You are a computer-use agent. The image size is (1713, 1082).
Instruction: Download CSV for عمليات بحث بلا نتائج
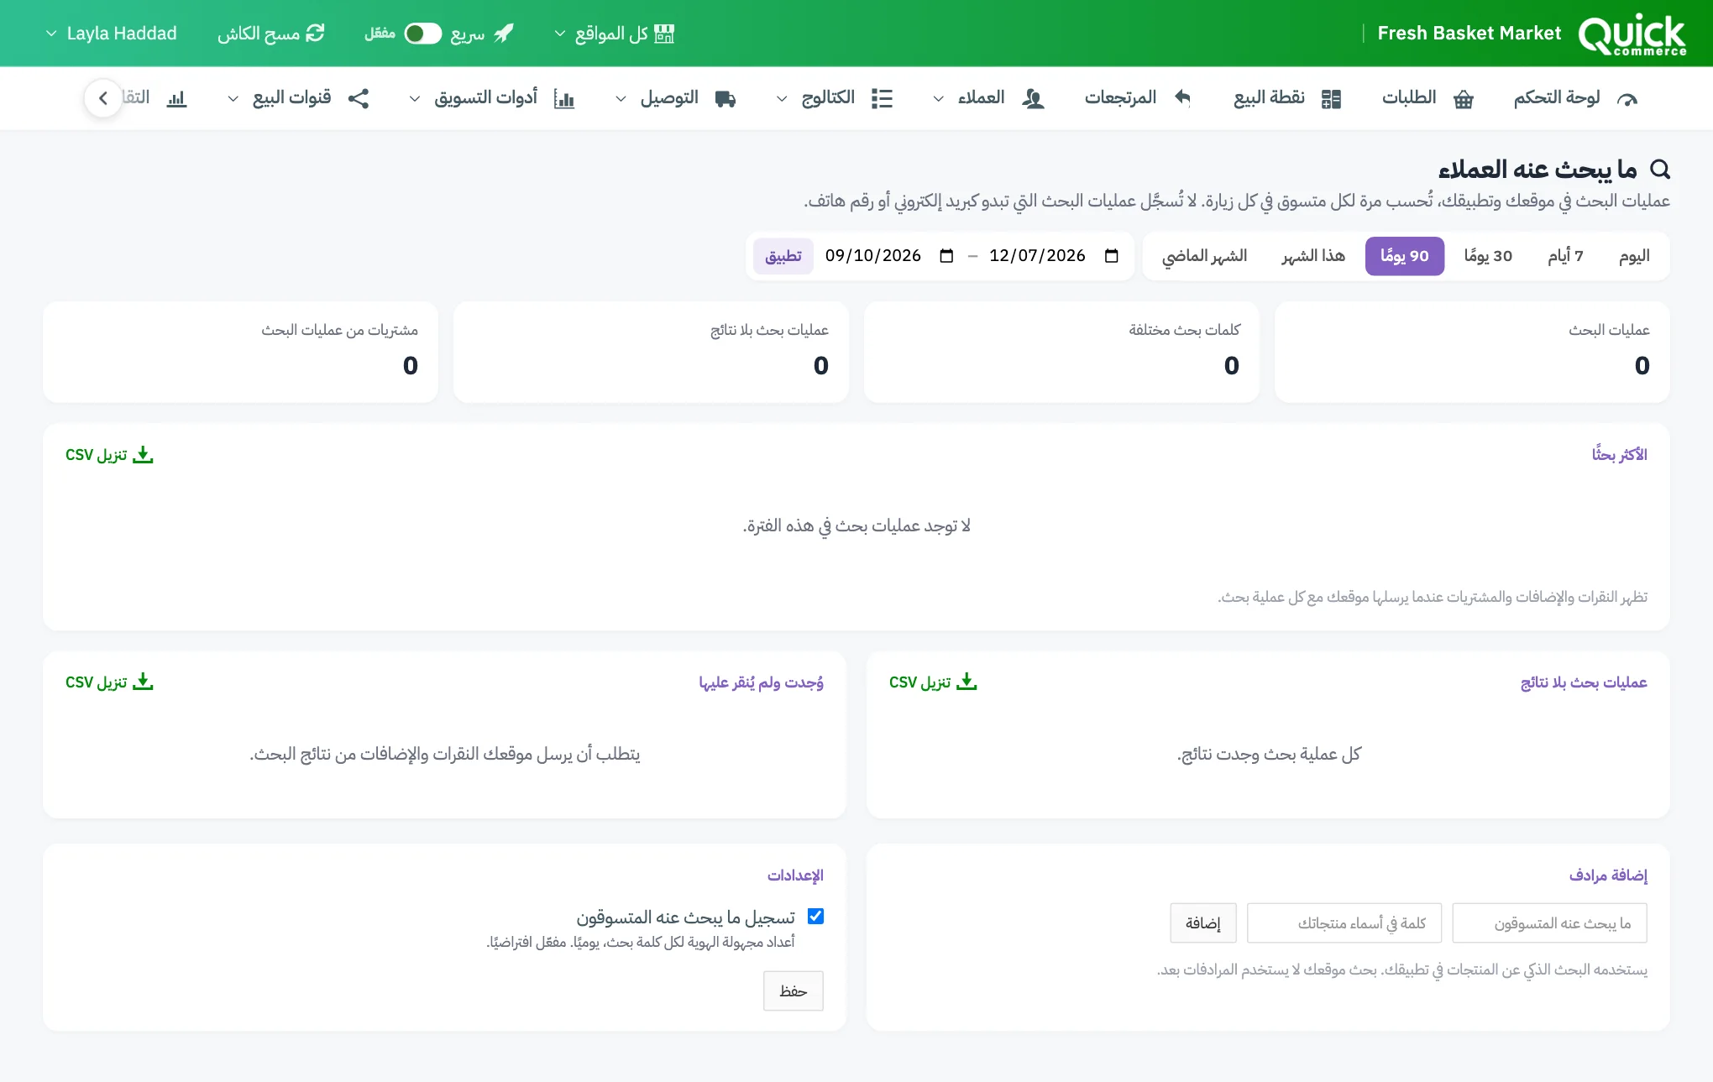pos(934,682)
